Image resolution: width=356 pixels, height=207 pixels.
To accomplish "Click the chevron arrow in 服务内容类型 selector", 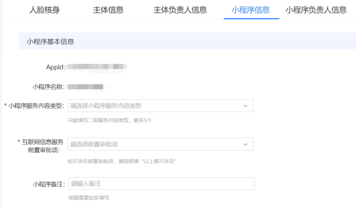I will [246, 106].
